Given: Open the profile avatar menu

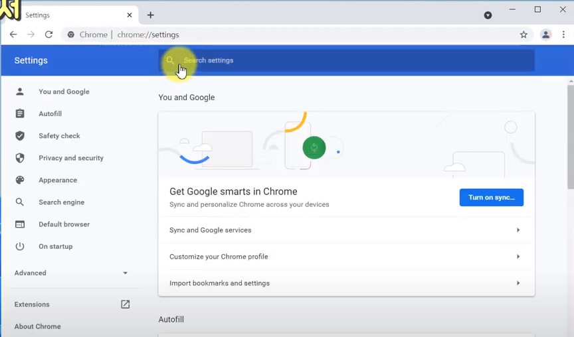Looking at the screenshot, I should click(545, 34).
